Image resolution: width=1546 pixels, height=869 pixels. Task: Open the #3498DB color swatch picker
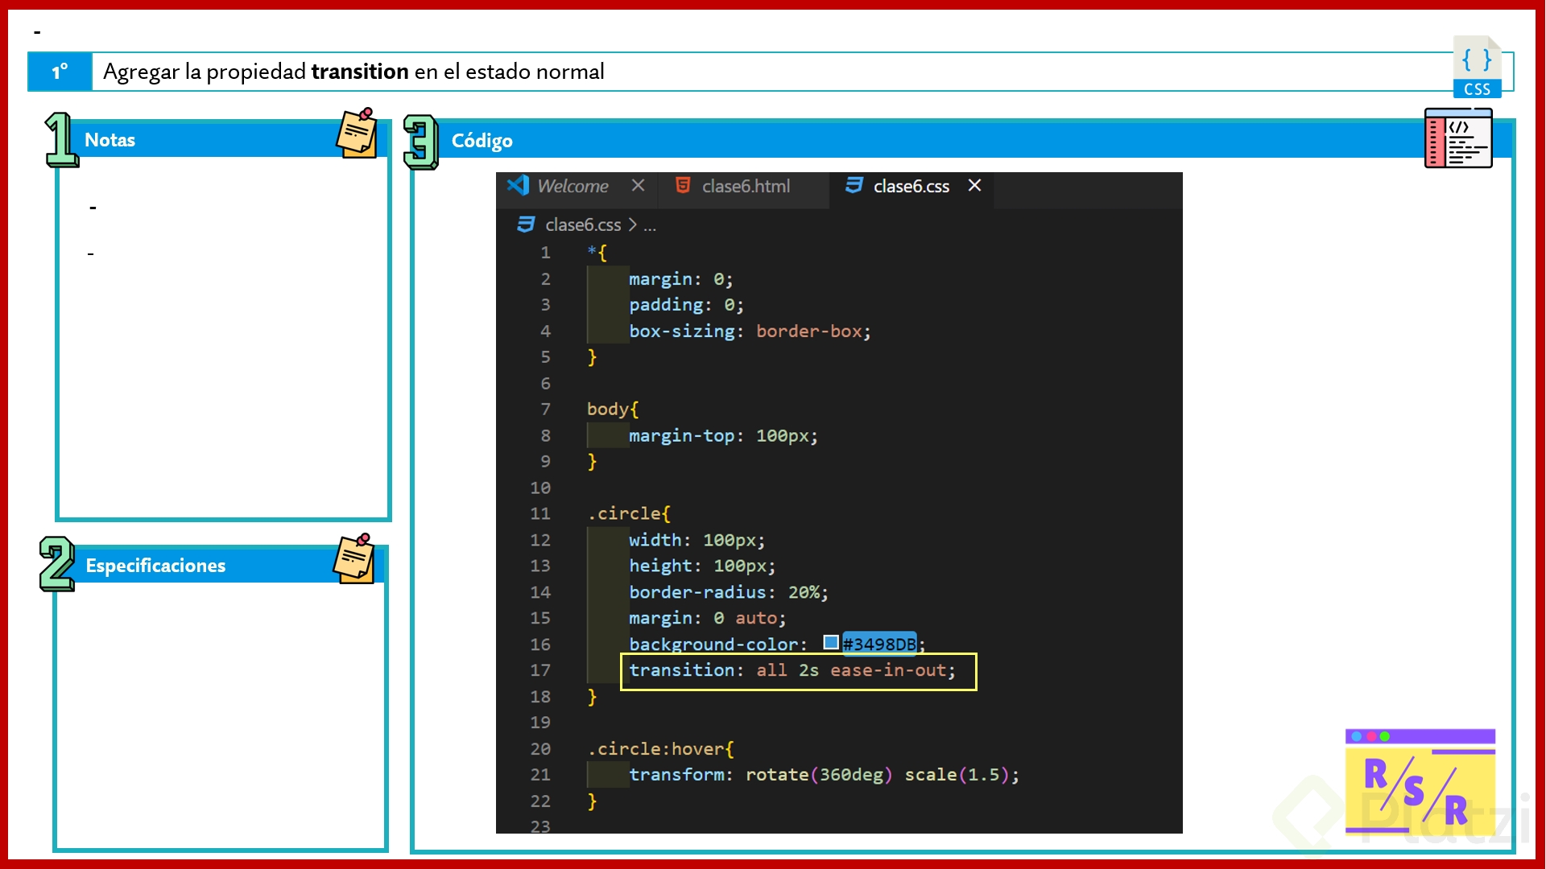831,643
